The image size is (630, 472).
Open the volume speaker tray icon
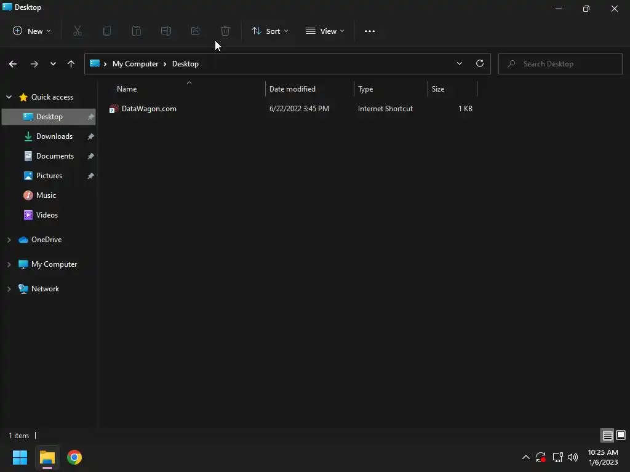573,457
